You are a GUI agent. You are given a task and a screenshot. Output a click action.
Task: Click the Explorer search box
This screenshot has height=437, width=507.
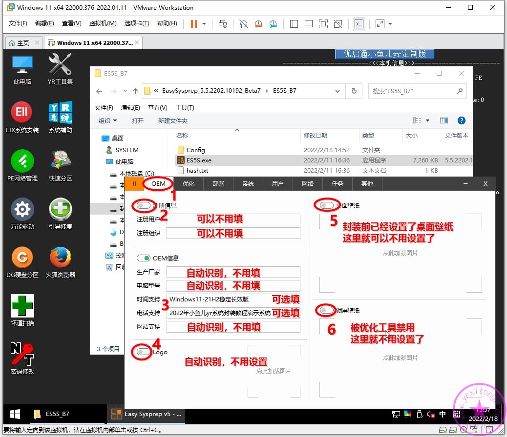tap(417, 91)
